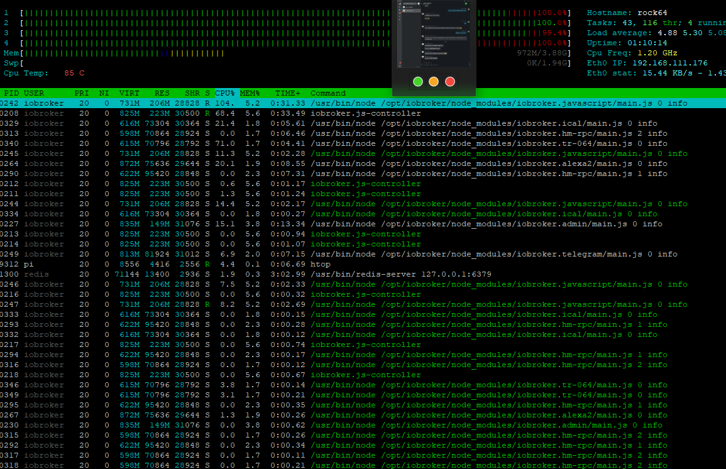Select the iobroker.js-controller row using 68.4% CPU
The width and height of the screenshot is (726, 469).
[x=363, y=113]
